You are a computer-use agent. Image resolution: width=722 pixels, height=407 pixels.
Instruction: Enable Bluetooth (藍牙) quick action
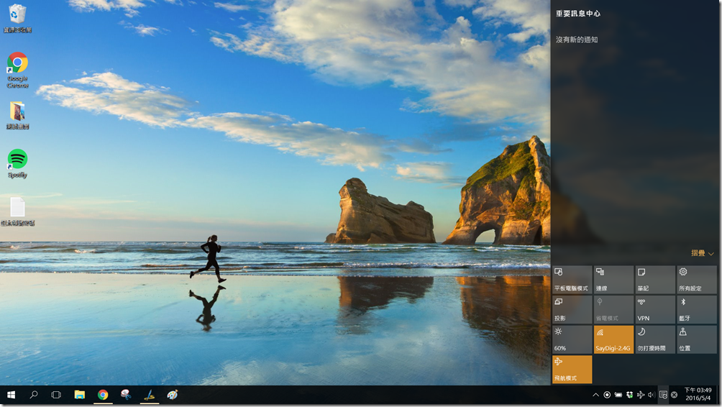coord(696,309)
